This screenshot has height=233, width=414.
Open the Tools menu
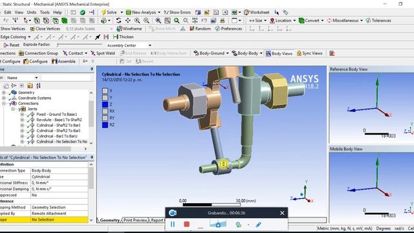pyautogui.click(x=45, y=12)
